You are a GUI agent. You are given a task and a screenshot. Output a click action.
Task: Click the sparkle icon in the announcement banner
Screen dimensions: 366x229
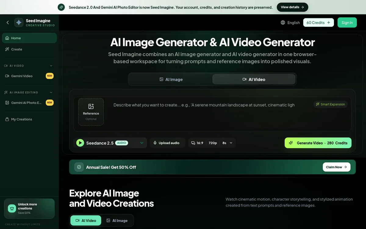61,7
